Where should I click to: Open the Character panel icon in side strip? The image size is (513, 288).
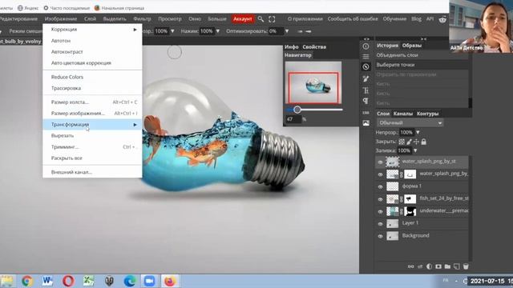pyautogui.click(x=366, y=90)
